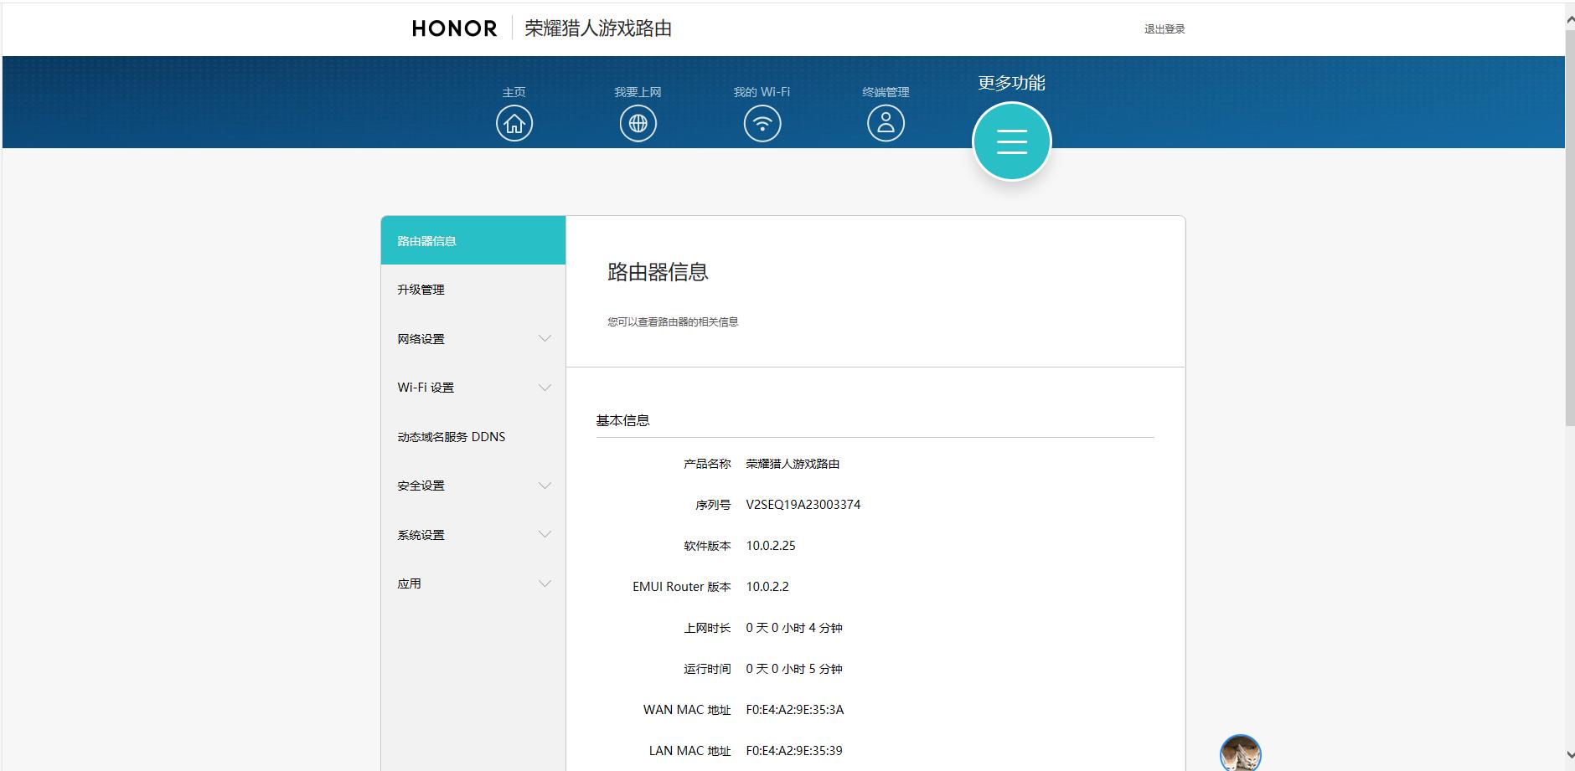
Task: Open the 升级管理 sidebar item
Action: [421, 289]
